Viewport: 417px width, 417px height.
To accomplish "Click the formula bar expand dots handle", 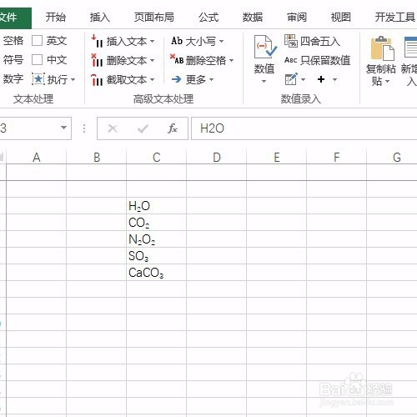I will (x=84, y=128).
